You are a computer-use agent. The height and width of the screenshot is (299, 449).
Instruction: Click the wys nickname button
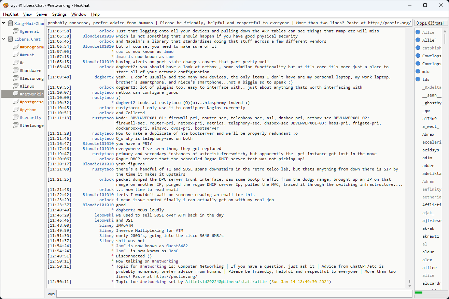(51, 294)
